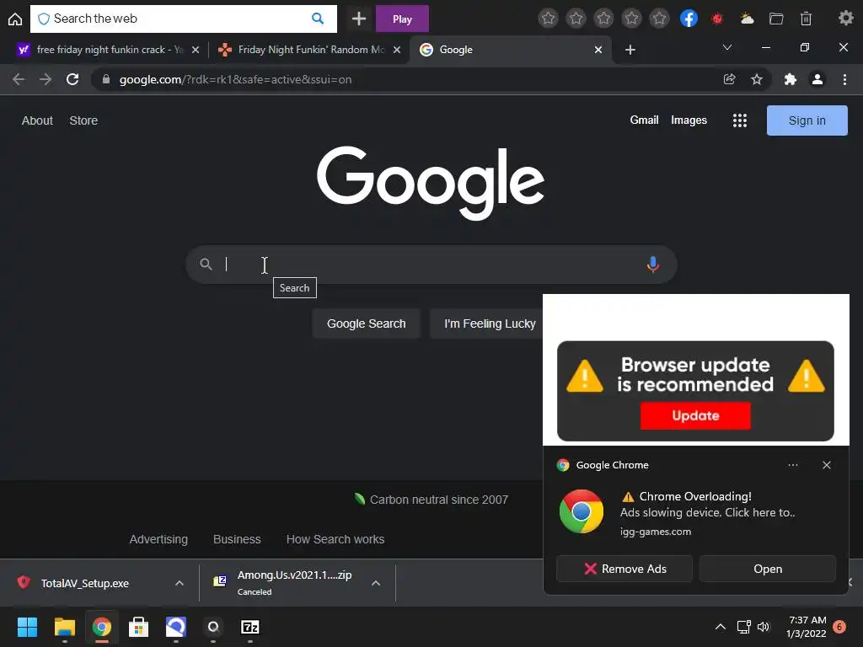
Task: Open Images link
Action: [689, 120]
